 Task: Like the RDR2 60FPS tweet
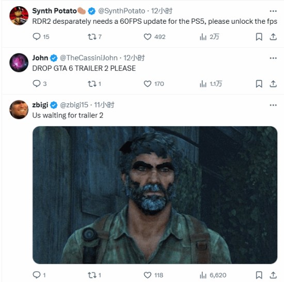154,37
